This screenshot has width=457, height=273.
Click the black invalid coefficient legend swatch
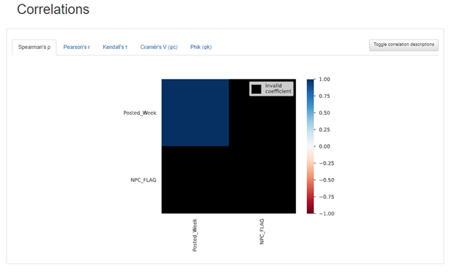pos(256,89)
